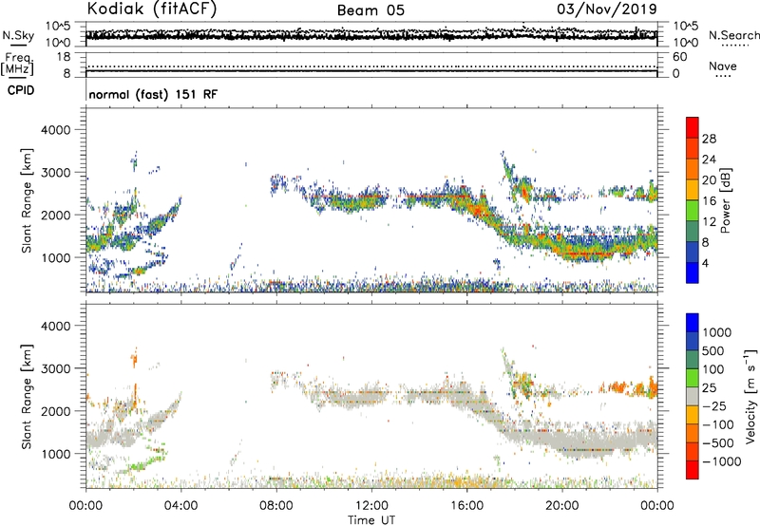Click the "20:00" time axis tick
The width and height of the screenshot is (760, 526).
tap(561, 506)
